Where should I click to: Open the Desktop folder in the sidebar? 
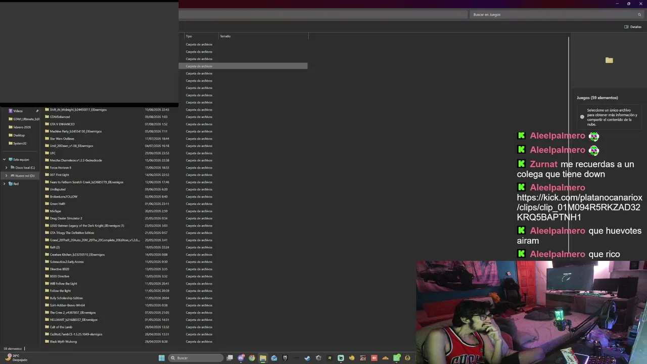coord(19,135)
